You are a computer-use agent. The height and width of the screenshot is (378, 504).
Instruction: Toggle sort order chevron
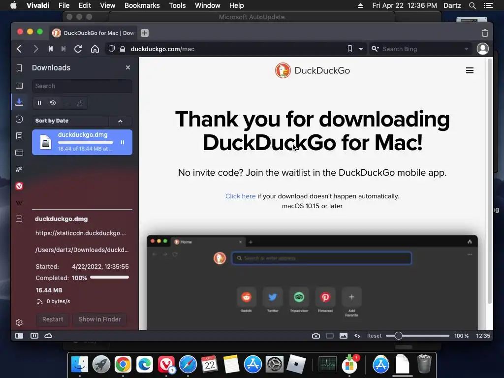(120, 121)
